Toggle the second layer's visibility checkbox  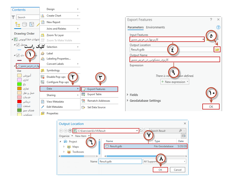(18, 55)
